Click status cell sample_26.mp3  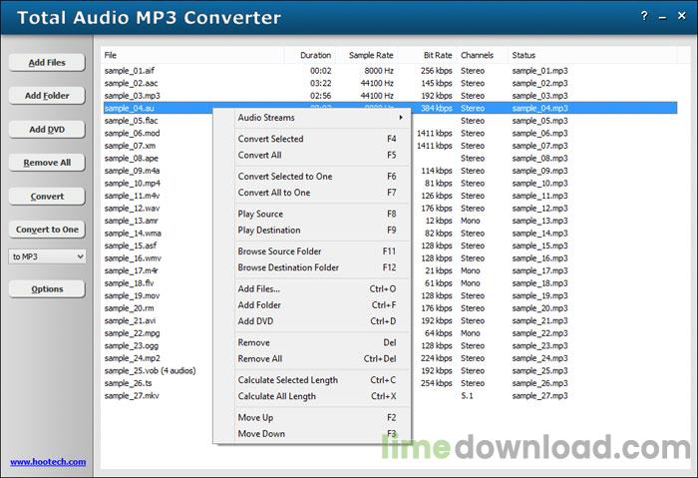540,382
